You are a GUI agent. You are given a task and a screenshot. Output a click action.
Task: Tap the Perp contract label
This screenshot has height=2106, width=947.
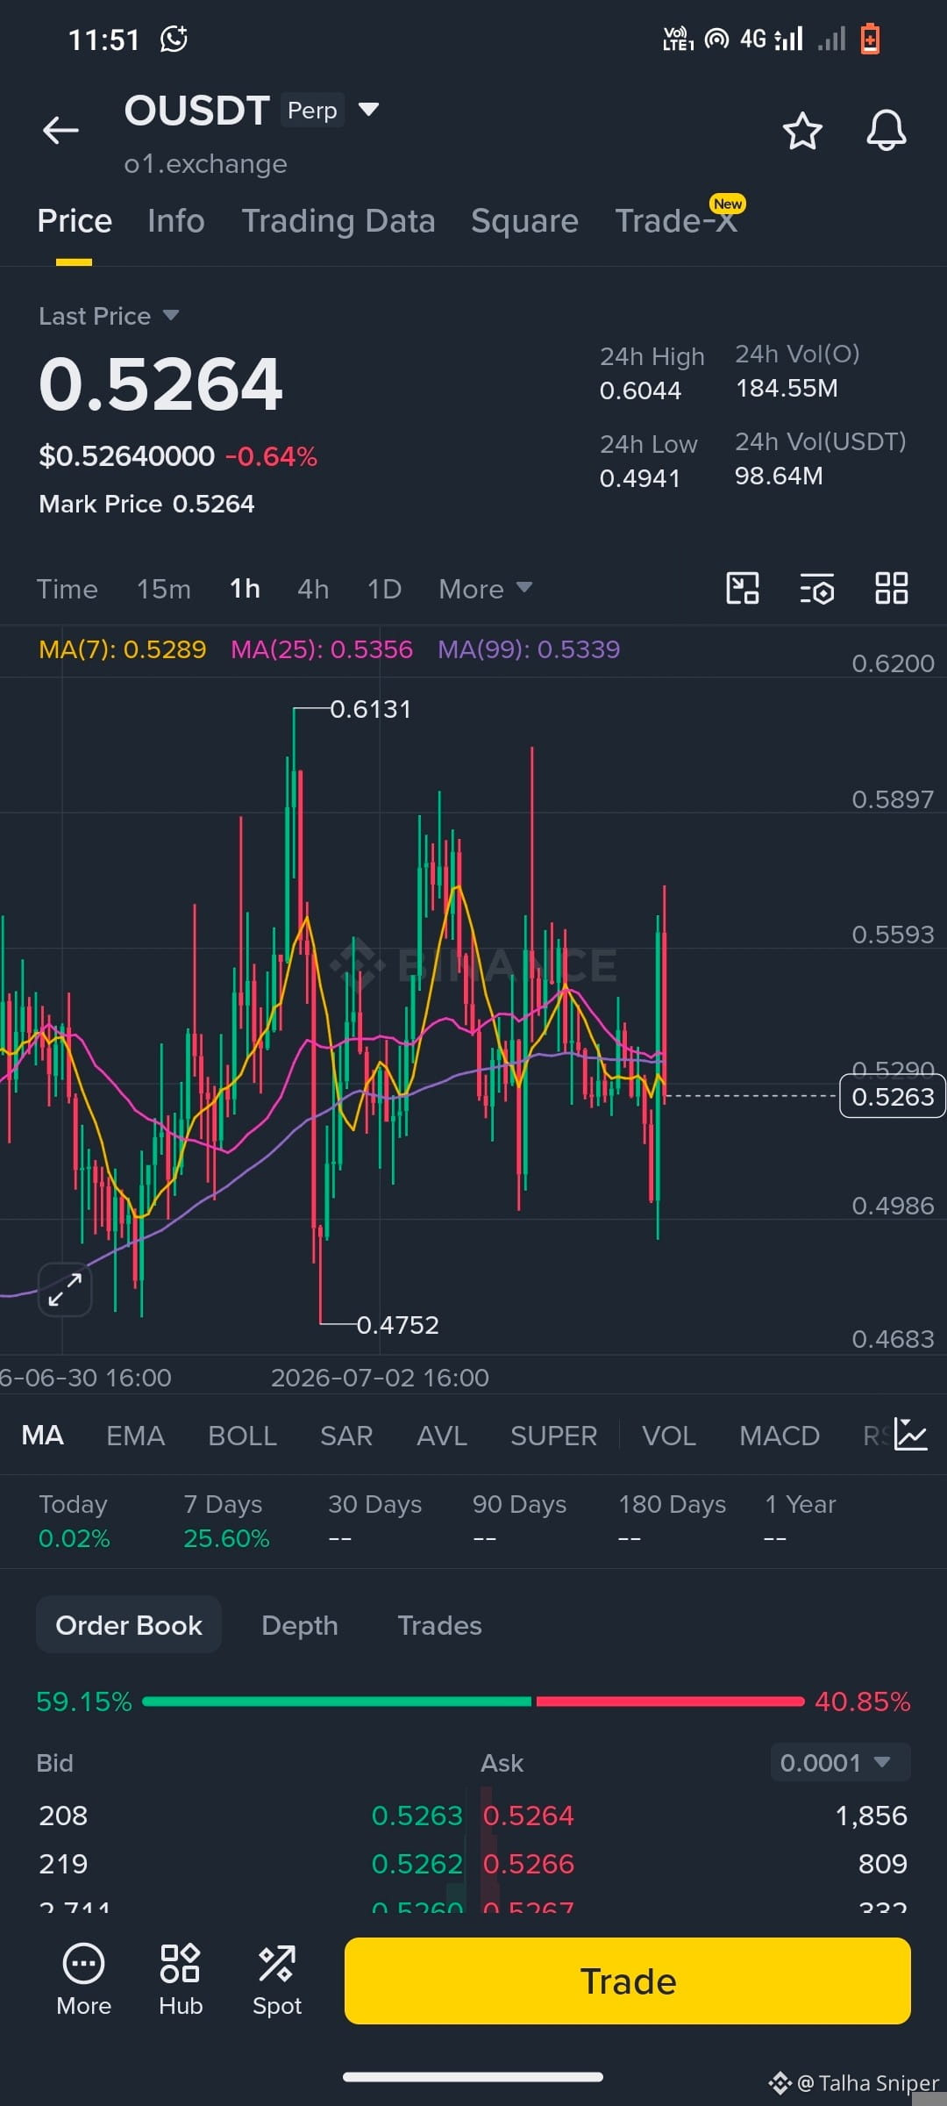coord(312,111)
